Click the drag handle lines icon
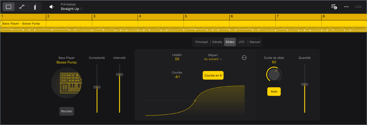The image size is (367, 125). 358,7
